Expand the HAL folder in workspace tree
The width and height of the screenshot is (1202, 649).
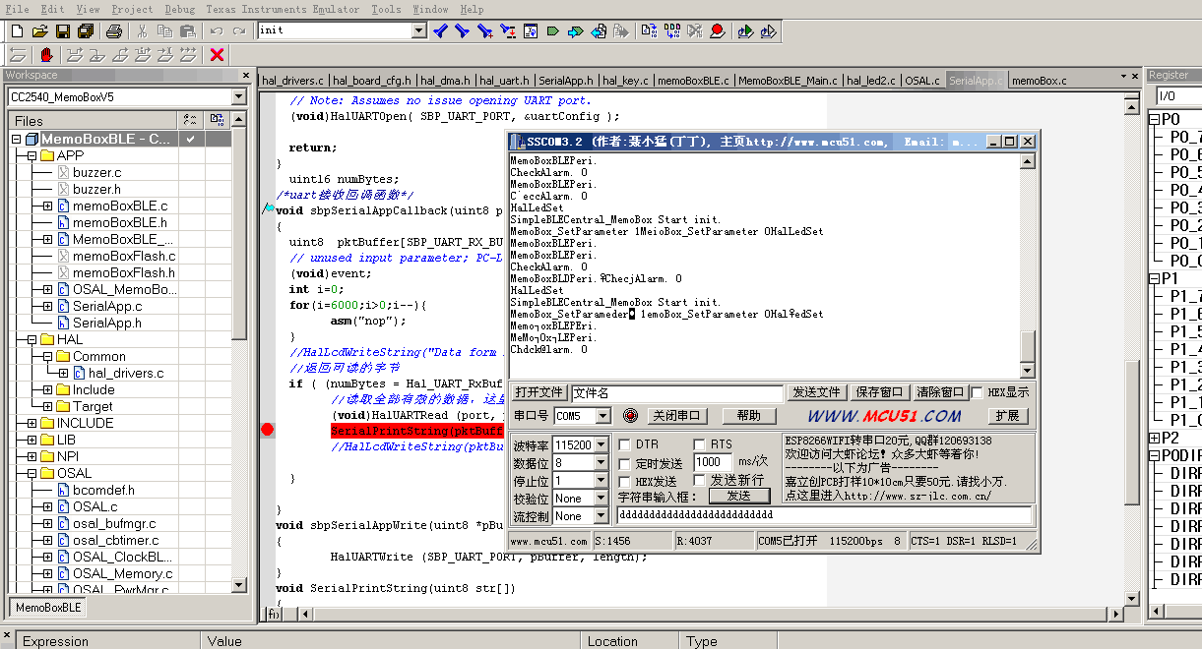point(32,339)
